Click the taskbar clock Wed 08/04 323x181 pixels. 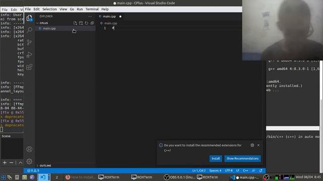(x=308, y=177)
